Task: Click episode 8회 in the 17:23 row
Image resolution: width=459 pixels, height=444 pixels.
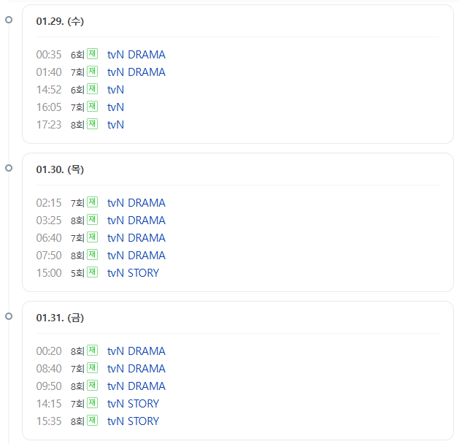Action: [x=77, y=126]
